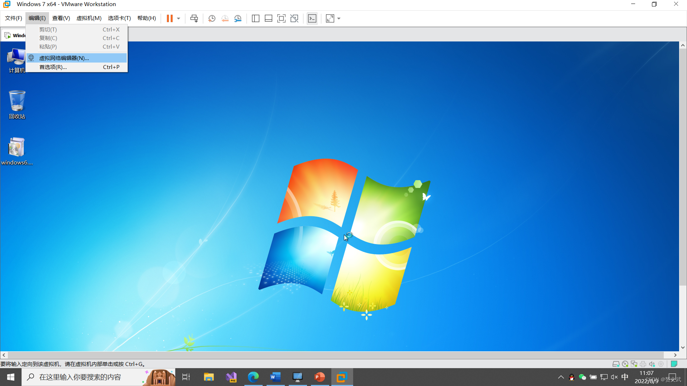Open Visual Studio from the taskbar
The height and width of the screenshot is (386, 687).
(231, 377)
